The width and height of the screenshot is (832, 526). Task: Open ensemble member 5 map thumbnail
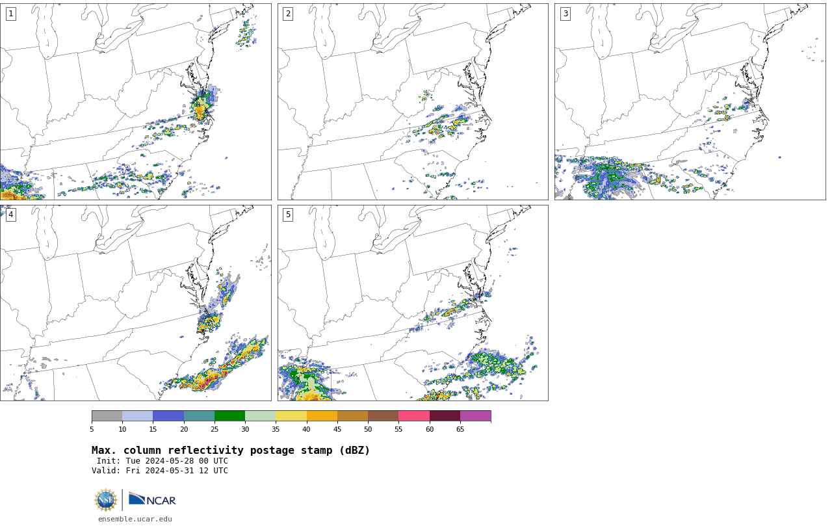pyautogui.click(x=413, y=303)
